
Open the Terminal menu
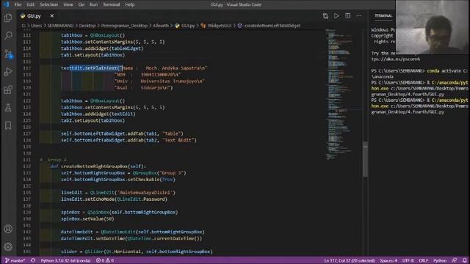click(x=112, y=4)
